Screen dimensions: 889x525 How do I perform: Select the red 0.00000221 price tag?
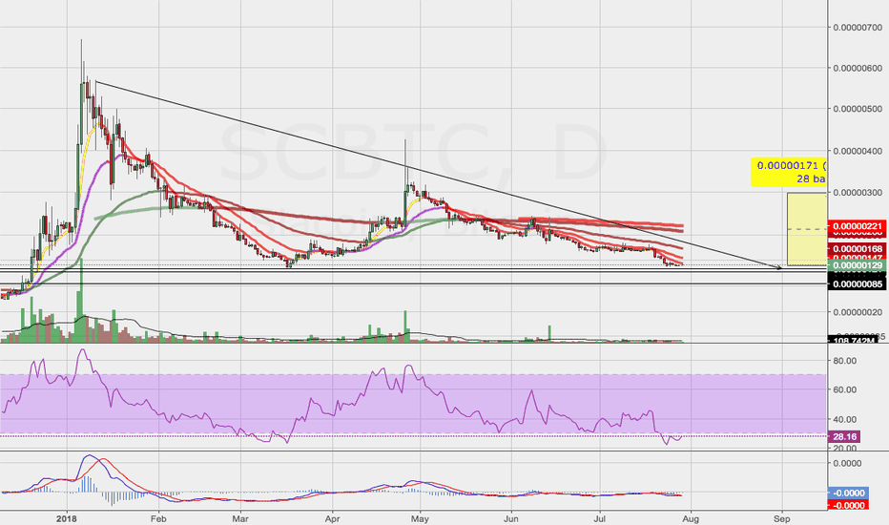(857, 226)
